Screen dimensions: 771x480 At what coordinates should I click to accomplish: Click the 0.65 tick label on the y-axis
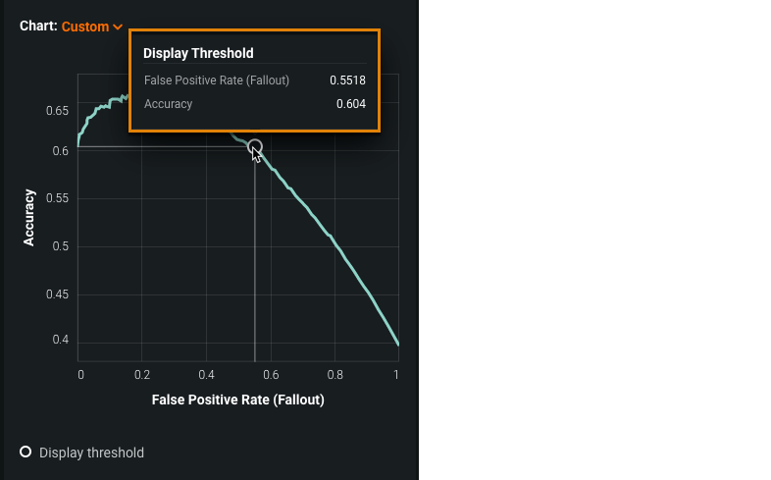pos(57,111)
